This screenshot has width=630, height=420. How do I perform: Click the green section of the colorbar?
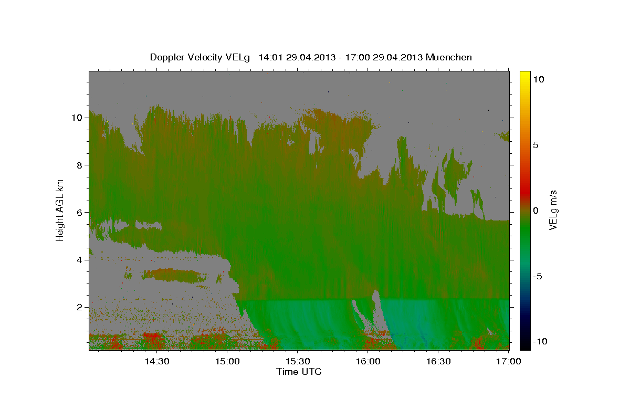click(525, 231)
